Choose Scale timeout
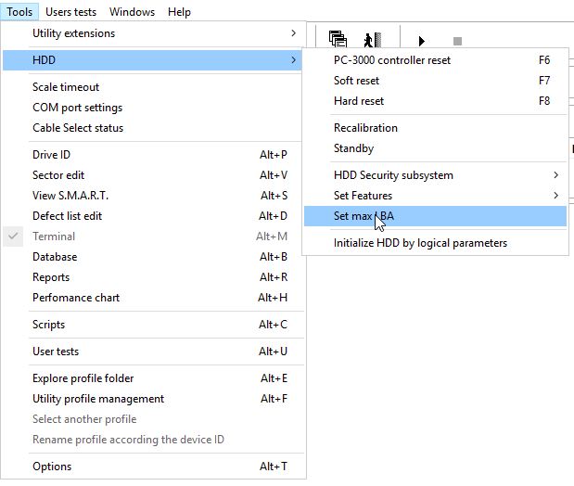 pos(152,87)
